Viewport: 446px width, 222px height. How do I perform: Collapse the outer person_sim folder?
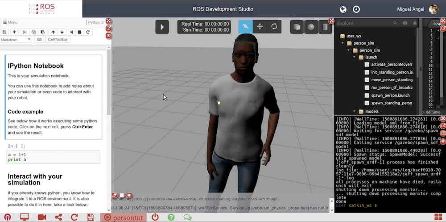tap(343, 43)
